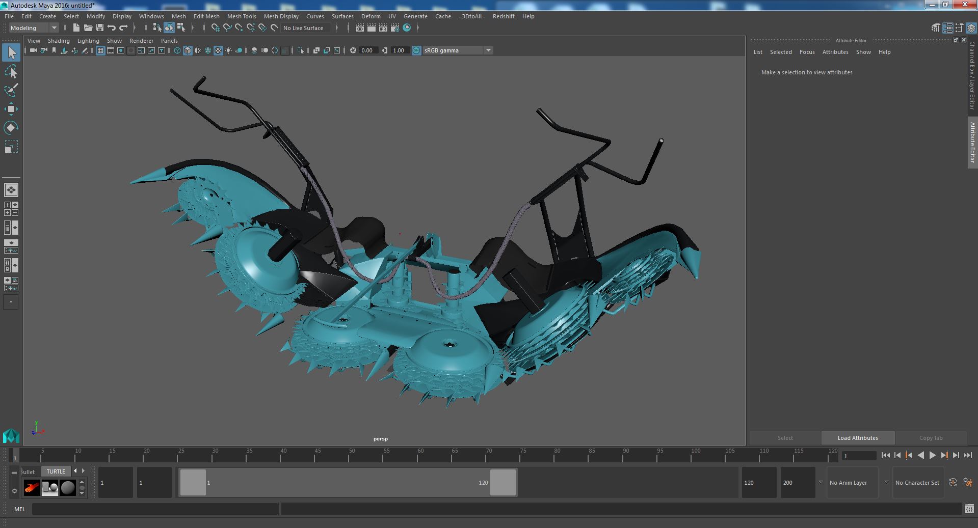Toggle the viewport grid display
Screen dimensions: 978x528
tap(100, 50)
